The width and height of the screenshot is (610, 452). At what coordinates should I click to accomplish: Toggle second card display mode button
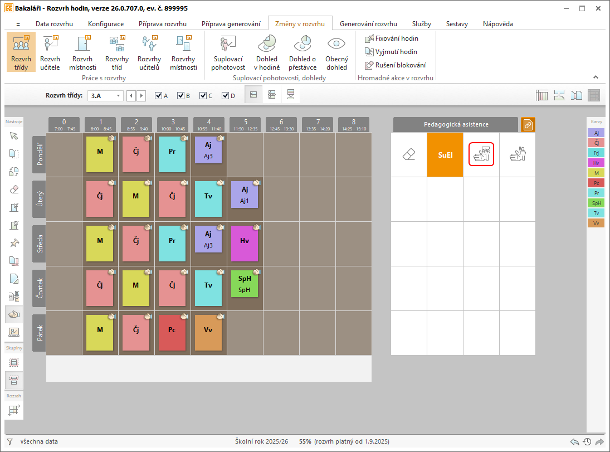272,95
